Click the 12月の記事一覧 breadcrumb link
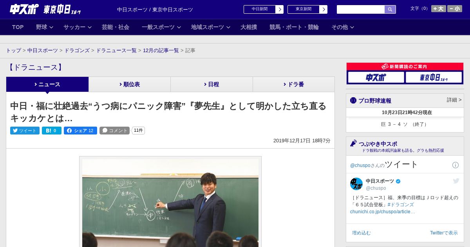Image resolution: width=470 pixels, height=247 pixels. (161, 51)
